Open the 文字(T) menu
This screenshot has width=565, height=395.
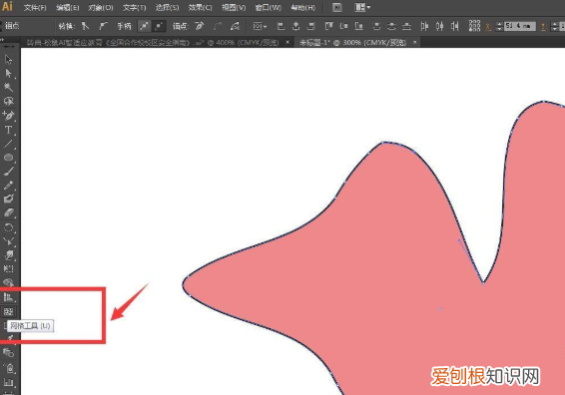coord(134,8)
